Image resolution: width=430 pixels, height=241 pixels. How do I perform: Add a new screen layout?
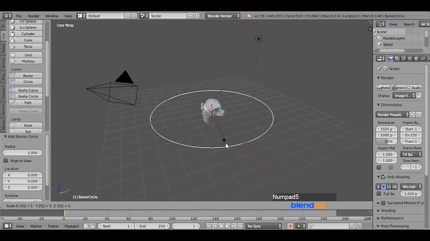pos(128,16)
